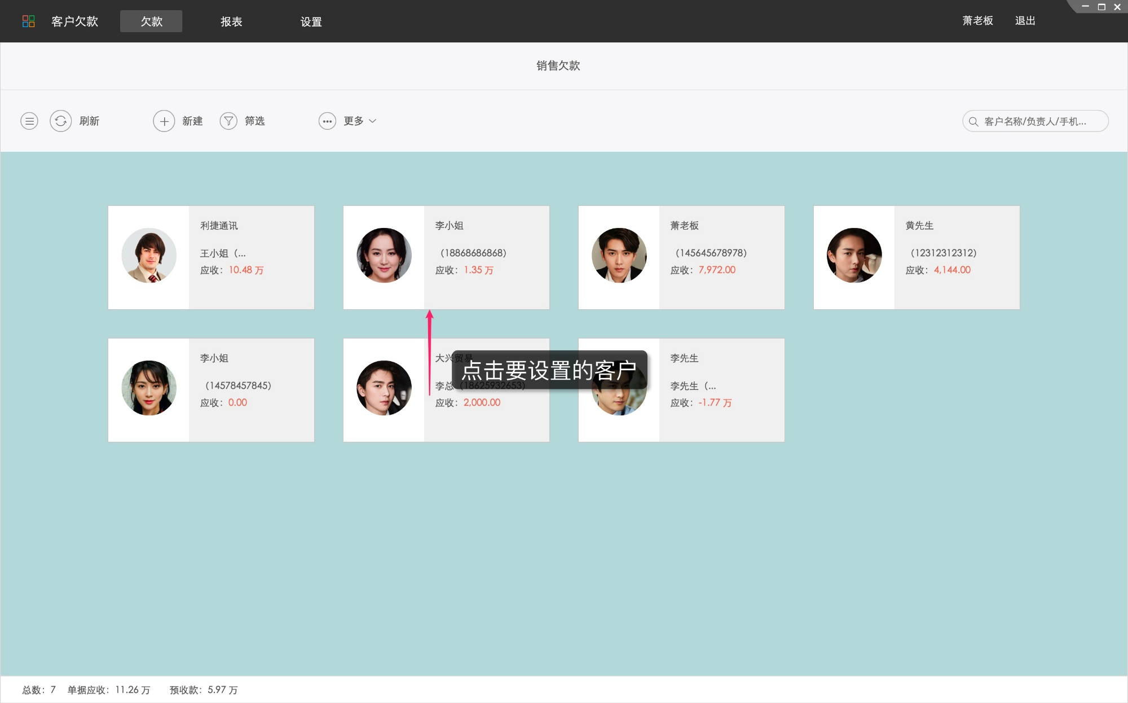Open the filter funnel icon beside 筛选

click(228, 121)
